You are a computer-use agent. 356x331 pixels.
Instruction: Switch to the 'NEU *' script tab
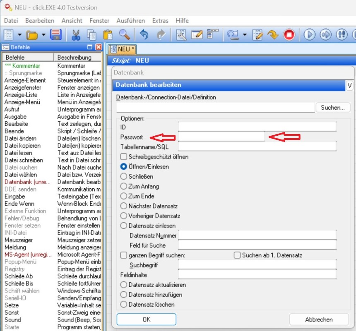[x=122, y=49]
